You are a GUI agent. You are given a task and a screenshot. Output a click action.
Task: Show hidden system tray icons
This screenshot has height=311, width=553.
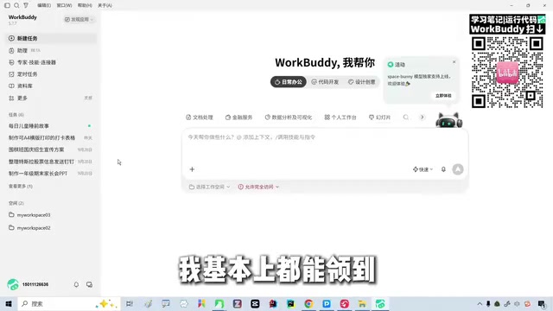pos(480,303)
